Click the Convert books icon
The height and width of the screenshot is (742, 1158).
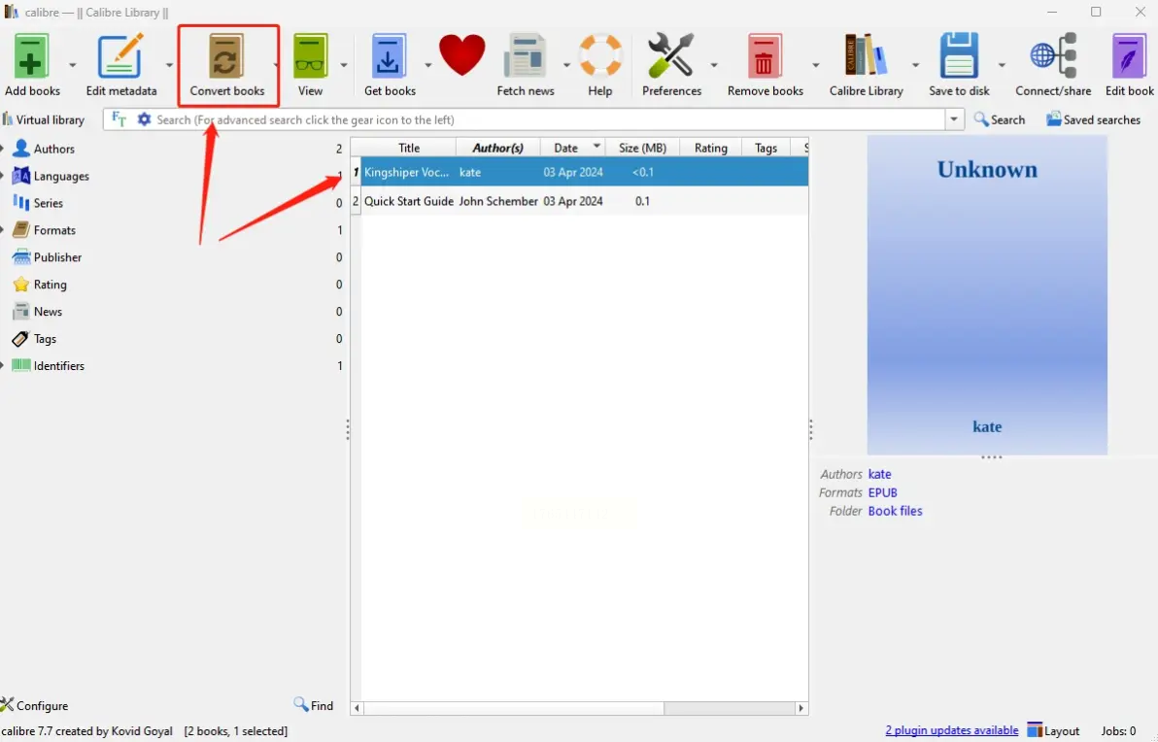point(226,57)
